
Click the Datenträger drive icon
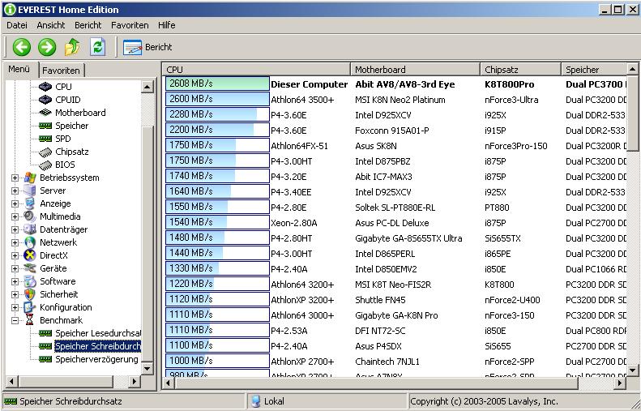pyautogui.click(x=29, y=229)
